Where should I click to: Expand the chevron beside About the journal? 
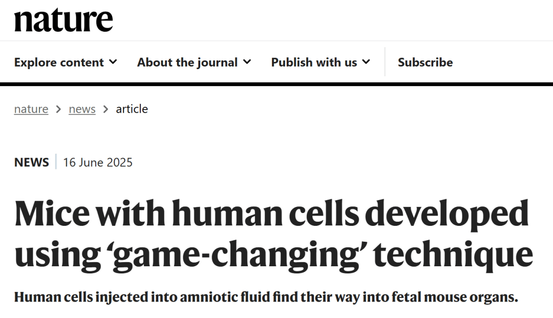tap(247, 62)
